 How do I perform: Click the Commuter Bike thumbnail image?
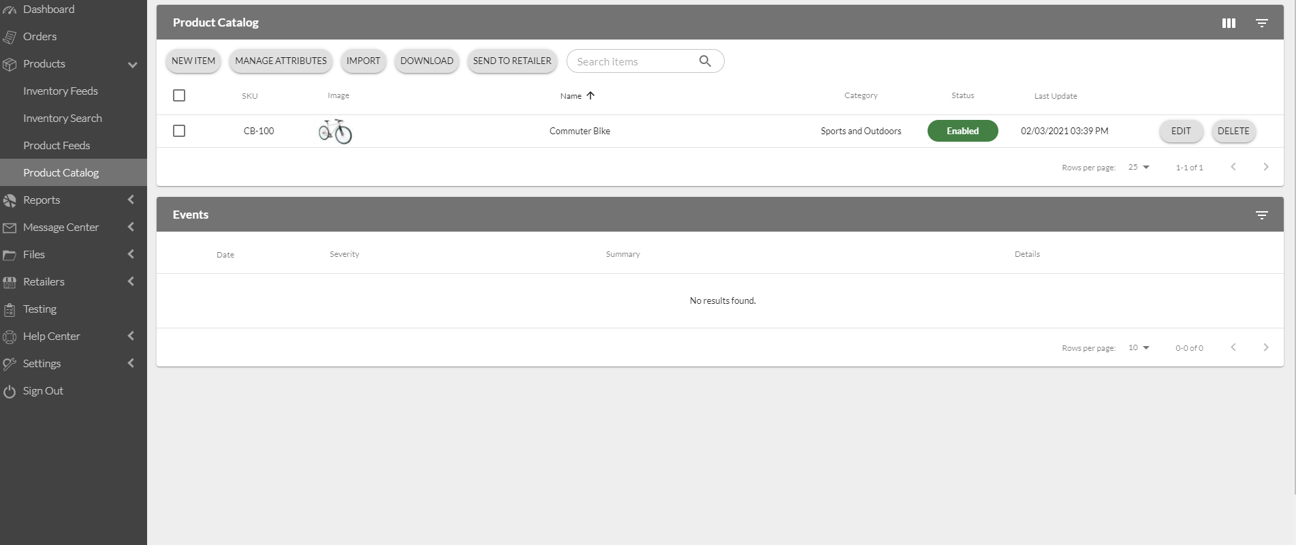point(335,131)
